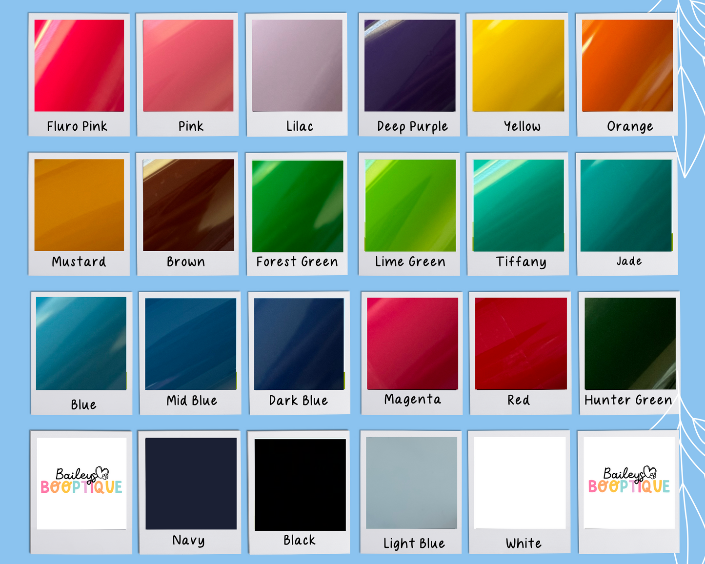705x564 pixels.
Task: Click the bottom-left Baileys Booptique logo
Action: pyautogui.click(x=81, y=483)
